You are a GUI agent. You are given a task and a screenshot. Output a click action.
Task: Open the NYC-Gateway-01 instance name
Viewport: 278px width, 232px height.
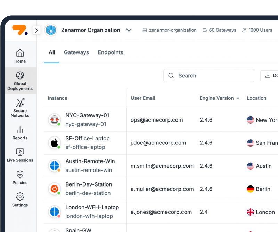pyautogui.click(x=88, y=115)
